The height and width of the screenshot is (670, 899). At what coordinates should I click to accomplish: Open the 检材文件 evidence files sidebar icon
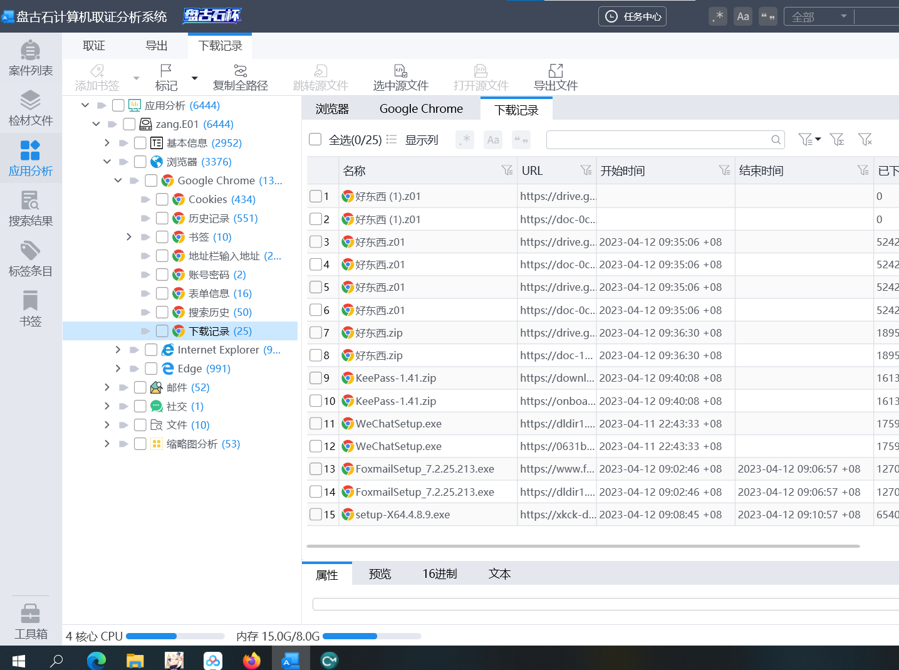point(30,108)
